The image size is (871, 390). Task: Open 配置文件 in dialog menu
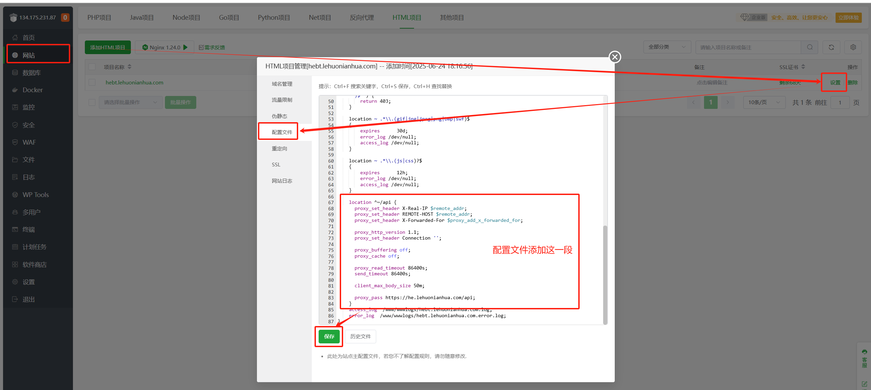pos(282,132)
